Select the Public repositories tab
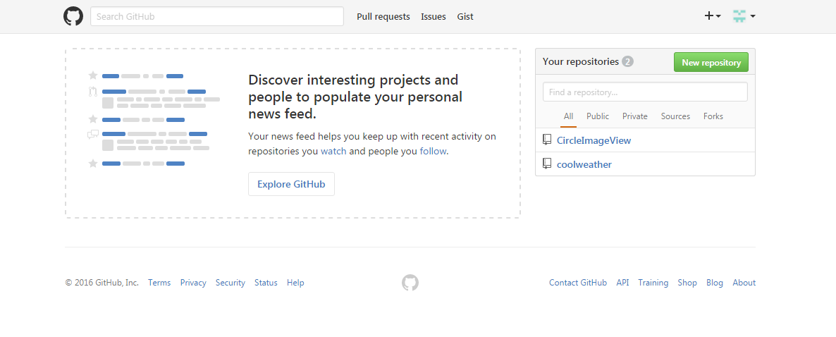Viewport: 836px width, 337px height. click(598, 116)
